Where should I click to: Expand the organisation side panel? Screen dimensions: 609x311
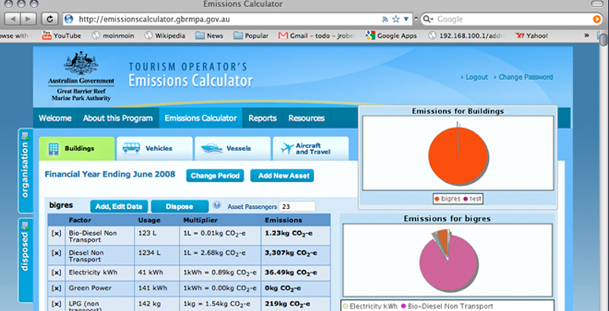(25, 170)
